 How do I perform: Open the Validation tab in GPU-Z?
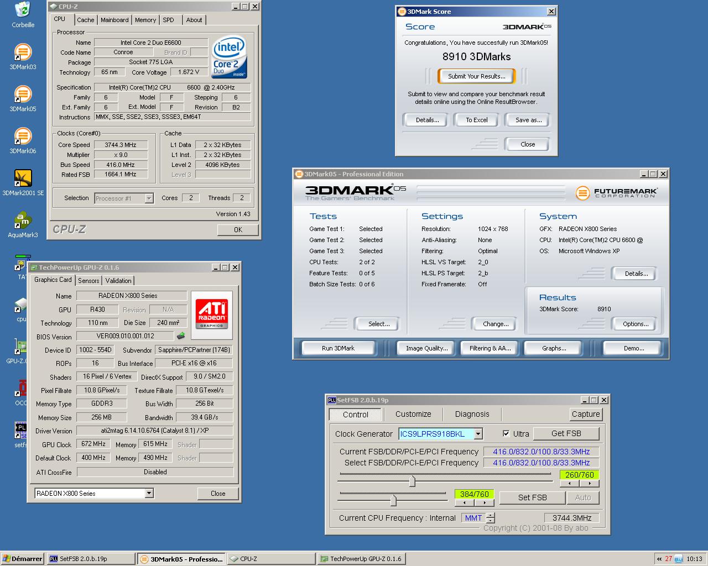click(x=118, y=281)
